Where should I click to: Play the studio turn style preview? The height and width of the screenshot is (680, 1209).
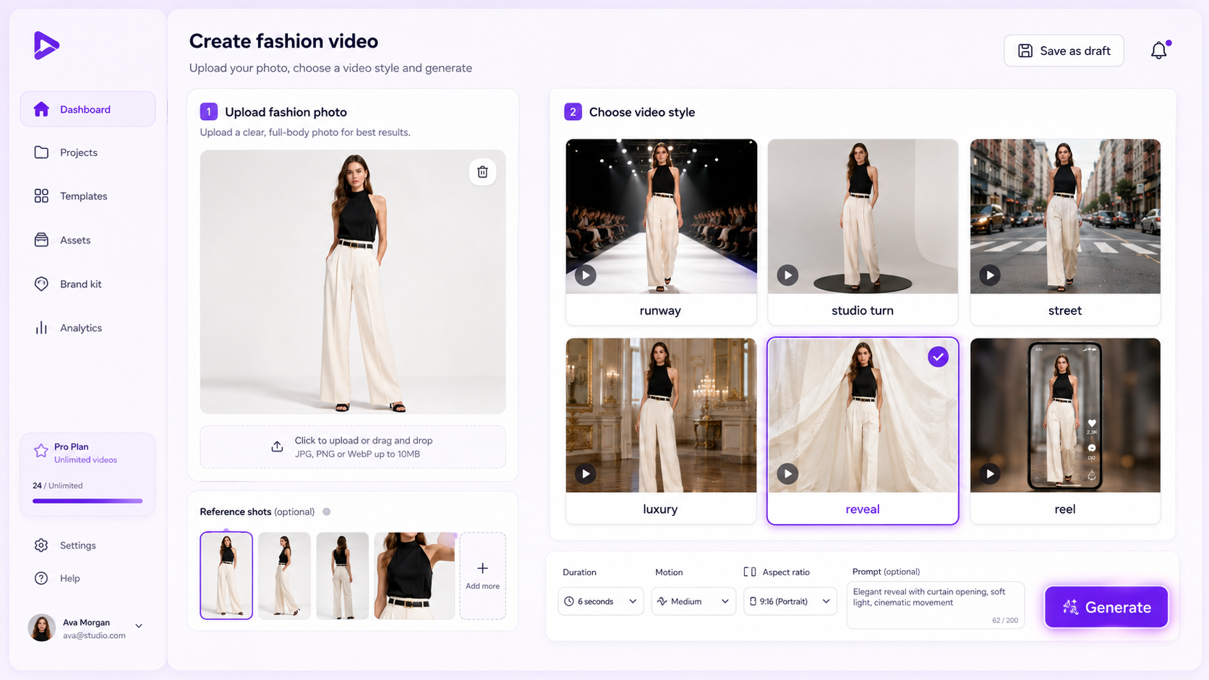click(x=787, y=275)
